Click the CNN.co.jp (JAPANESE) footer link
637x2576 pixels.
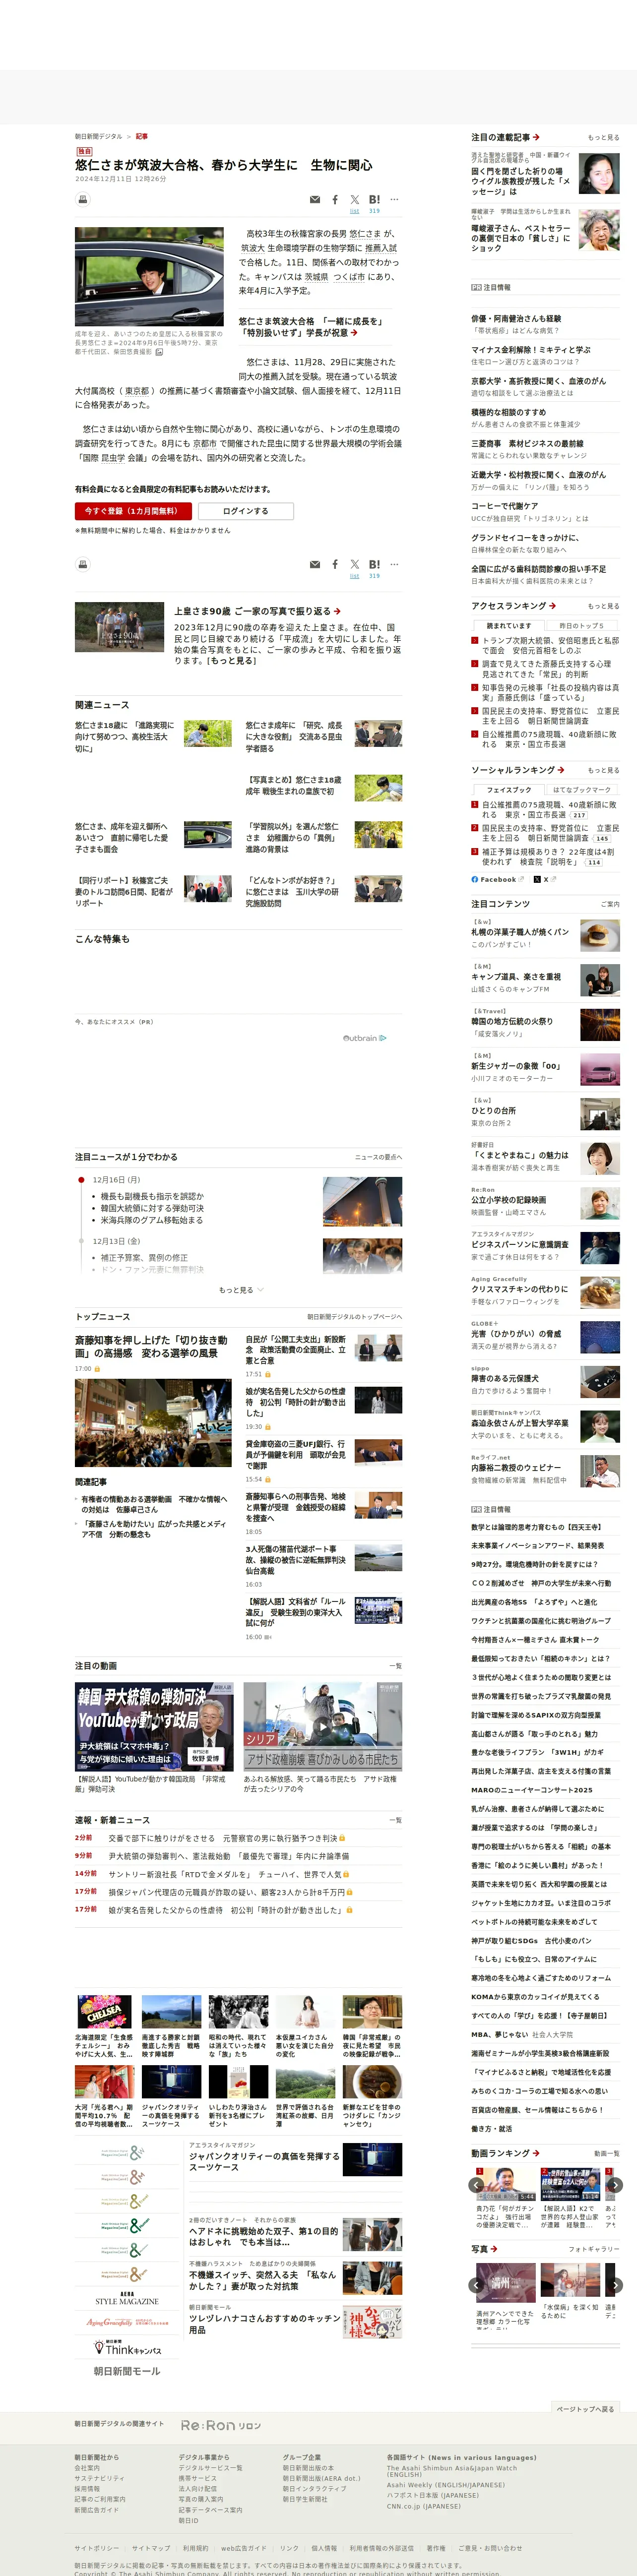(x=424, y=2506)
